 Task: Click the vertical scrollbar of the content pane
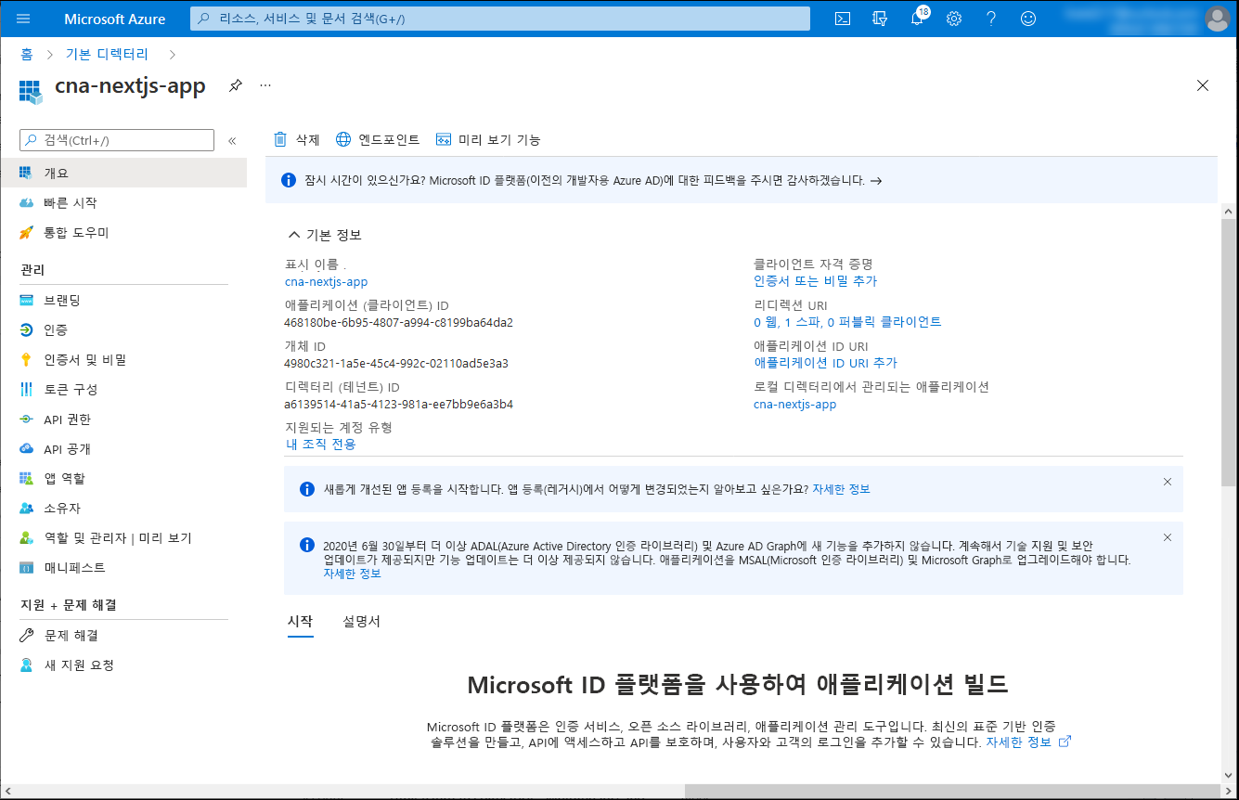click(x=1228, y=353)
